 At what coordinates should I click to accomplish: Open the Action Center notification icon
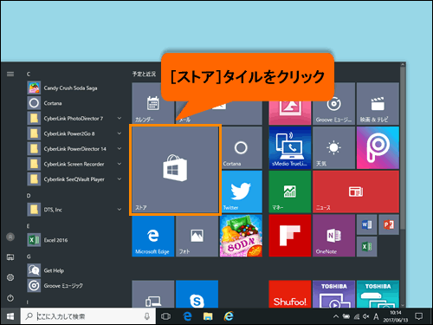pyautogui.click(x=418, y=316)
